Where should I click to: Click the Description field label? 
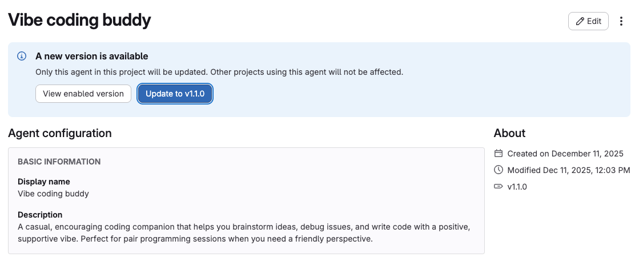click(40, 215)
